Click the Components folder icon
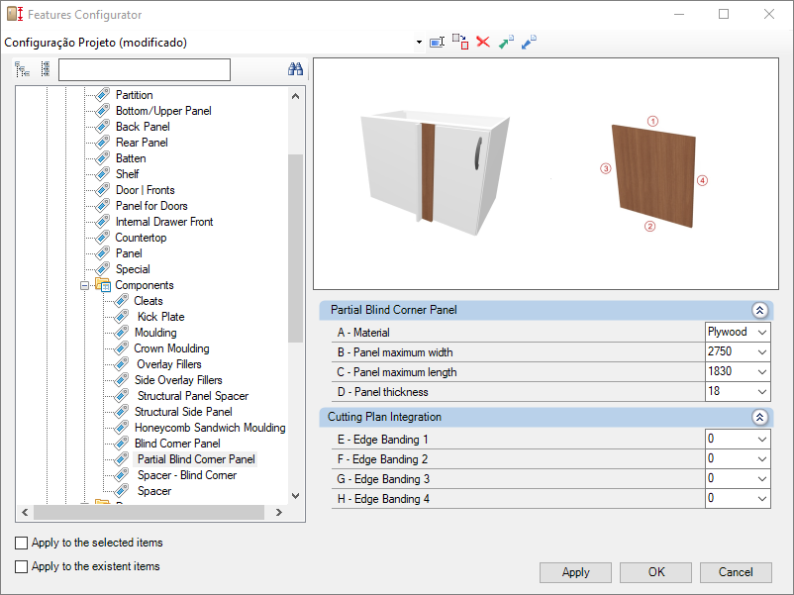 103,285
